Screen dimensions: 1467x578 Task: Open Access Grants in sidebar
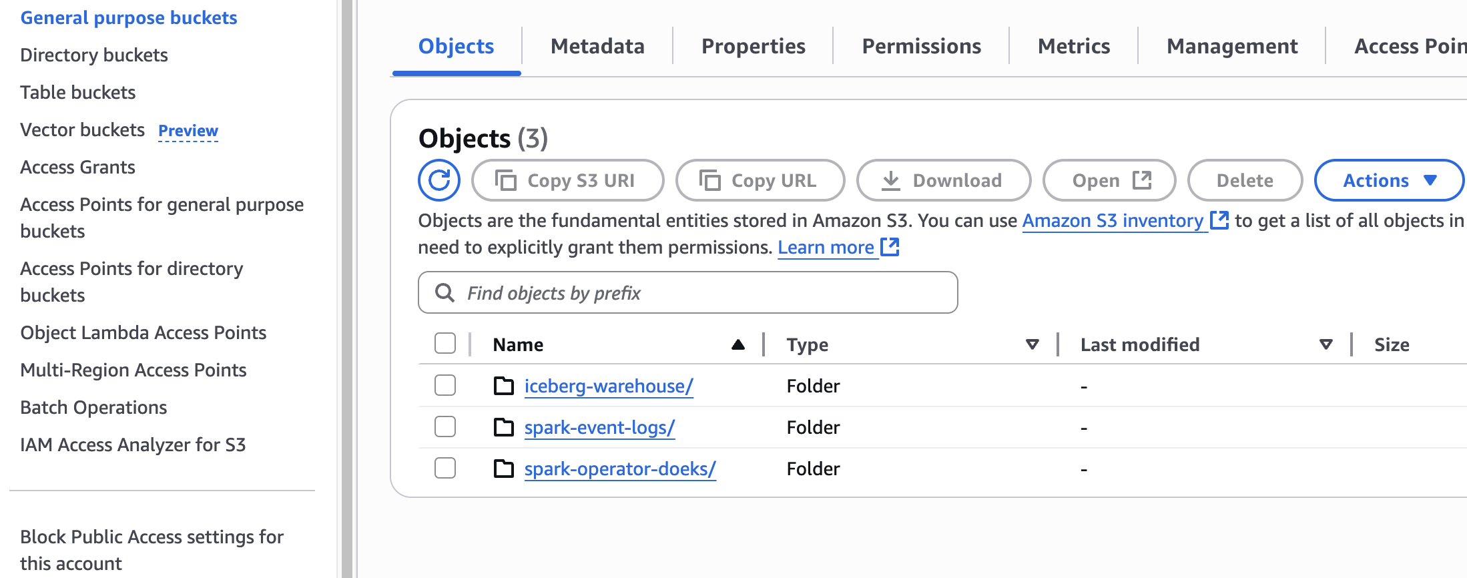[78, 167]
